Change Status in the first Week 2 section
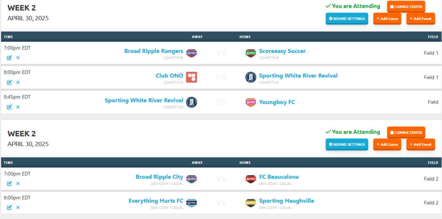 click(x=406, y=6)
